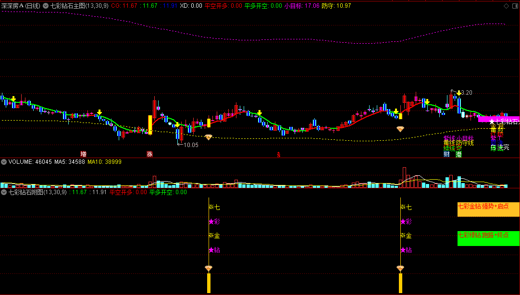520x295 pixels.
Task: Click the right diamond icon in 附图 panel
Action: click(400, 268)
